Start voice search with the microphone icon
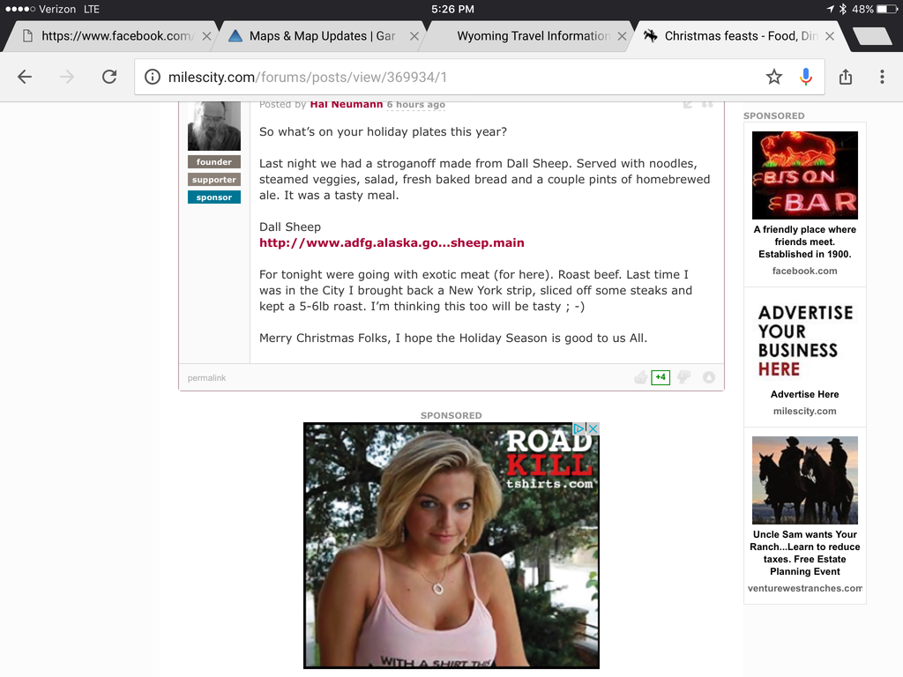The width and height of the screenshot is (903, 677). point(806,77)
